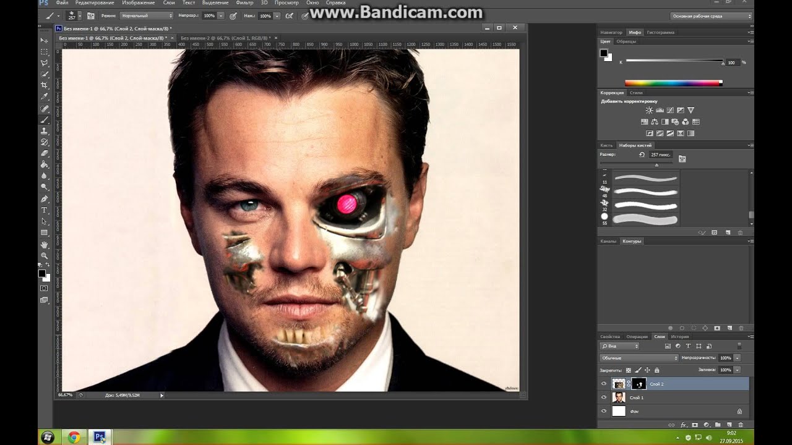
Task: Select the Pen tool
Action: (x=44, y=199)
